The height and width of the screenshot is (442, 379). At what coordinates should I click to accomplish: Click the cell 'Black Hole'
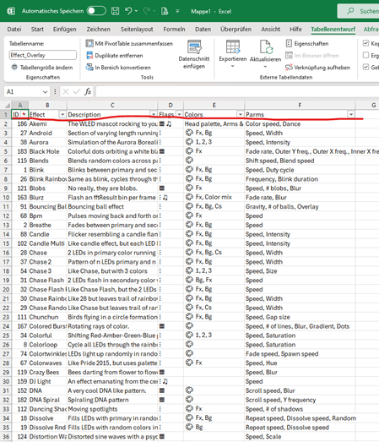[x=48, y=151]
